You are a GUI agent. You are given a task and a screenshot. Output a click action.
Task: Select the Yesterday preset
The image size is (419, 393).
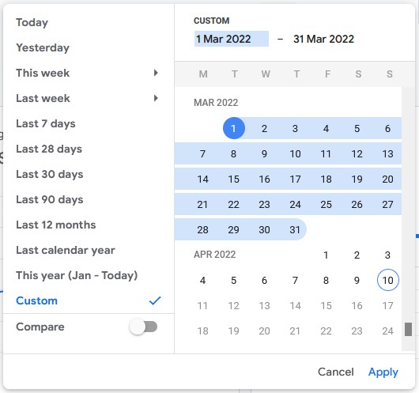pyautogui.click(x=43, y=47)
